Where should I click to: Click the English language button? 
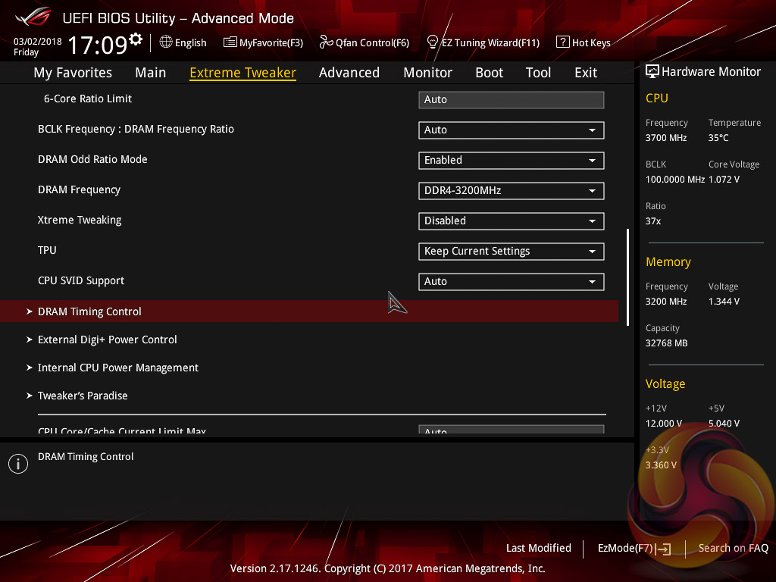pos(183,42)
